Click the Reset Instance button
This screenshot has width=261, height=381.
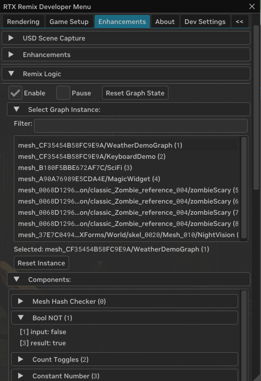(41, 263)
